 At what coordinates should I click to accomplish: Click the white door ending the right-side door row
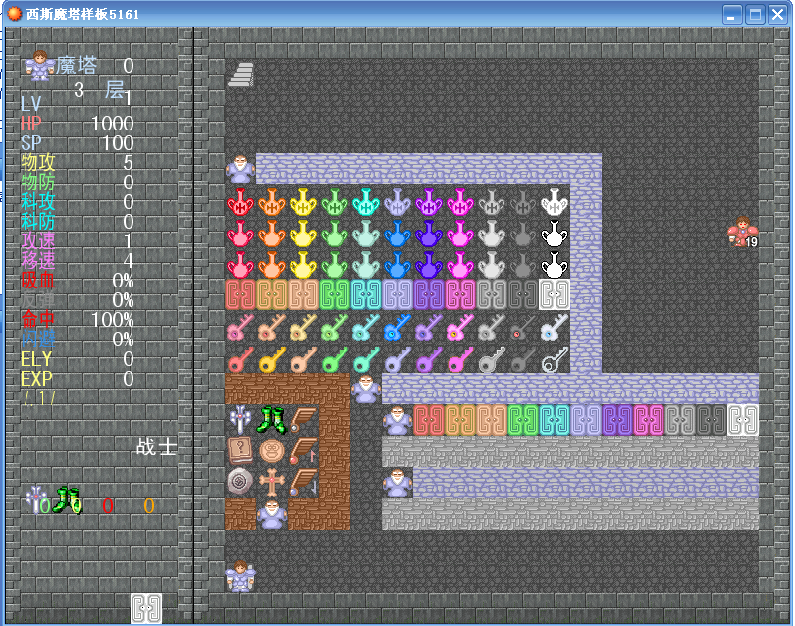point(743,420)
